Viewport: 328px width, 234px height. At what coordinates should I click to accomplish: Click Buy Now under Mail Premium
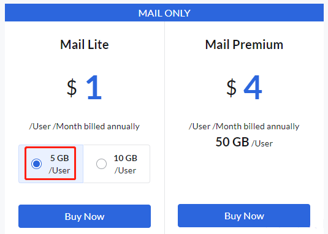[x=244, y=216]
